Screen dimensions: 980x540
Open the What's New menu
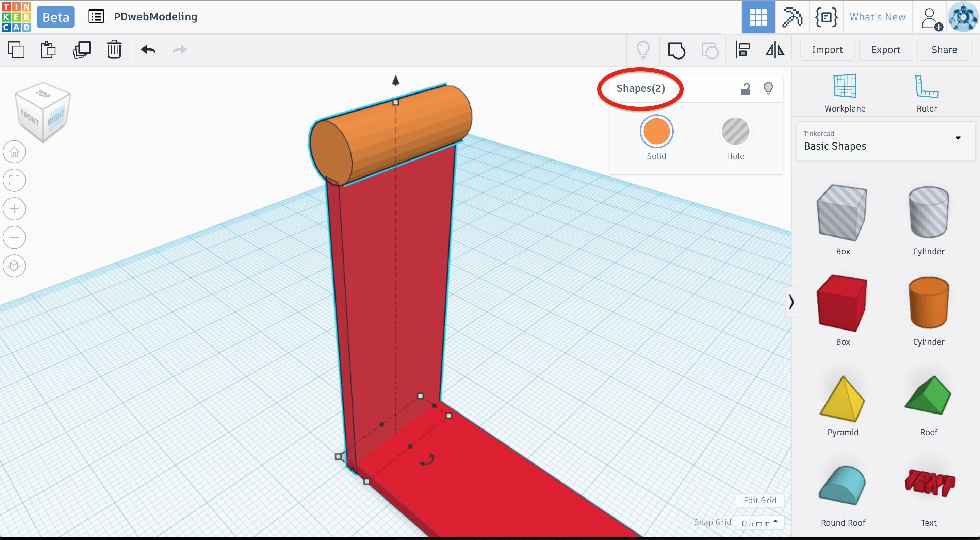point(877,17)
